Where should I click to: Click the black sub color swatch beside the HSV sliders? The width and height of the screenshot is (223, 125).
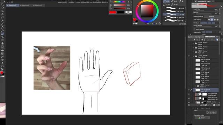tap(121, 12)
